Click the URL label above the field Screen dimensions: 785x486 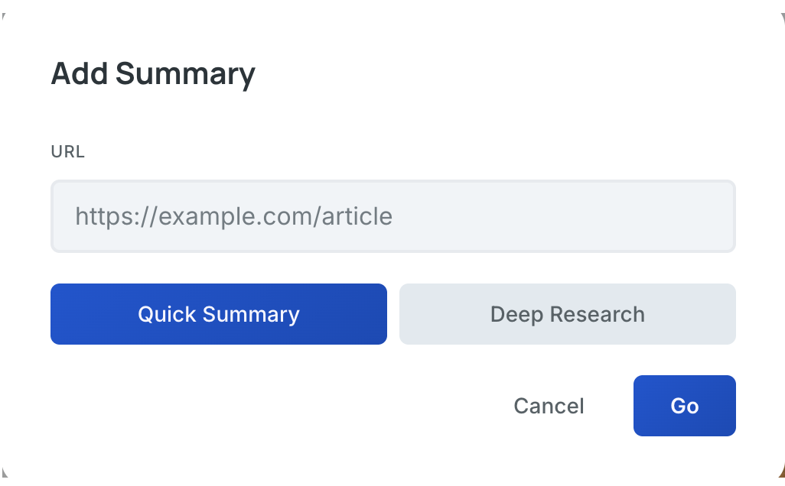pyautogui.click(x=67, y=151)
